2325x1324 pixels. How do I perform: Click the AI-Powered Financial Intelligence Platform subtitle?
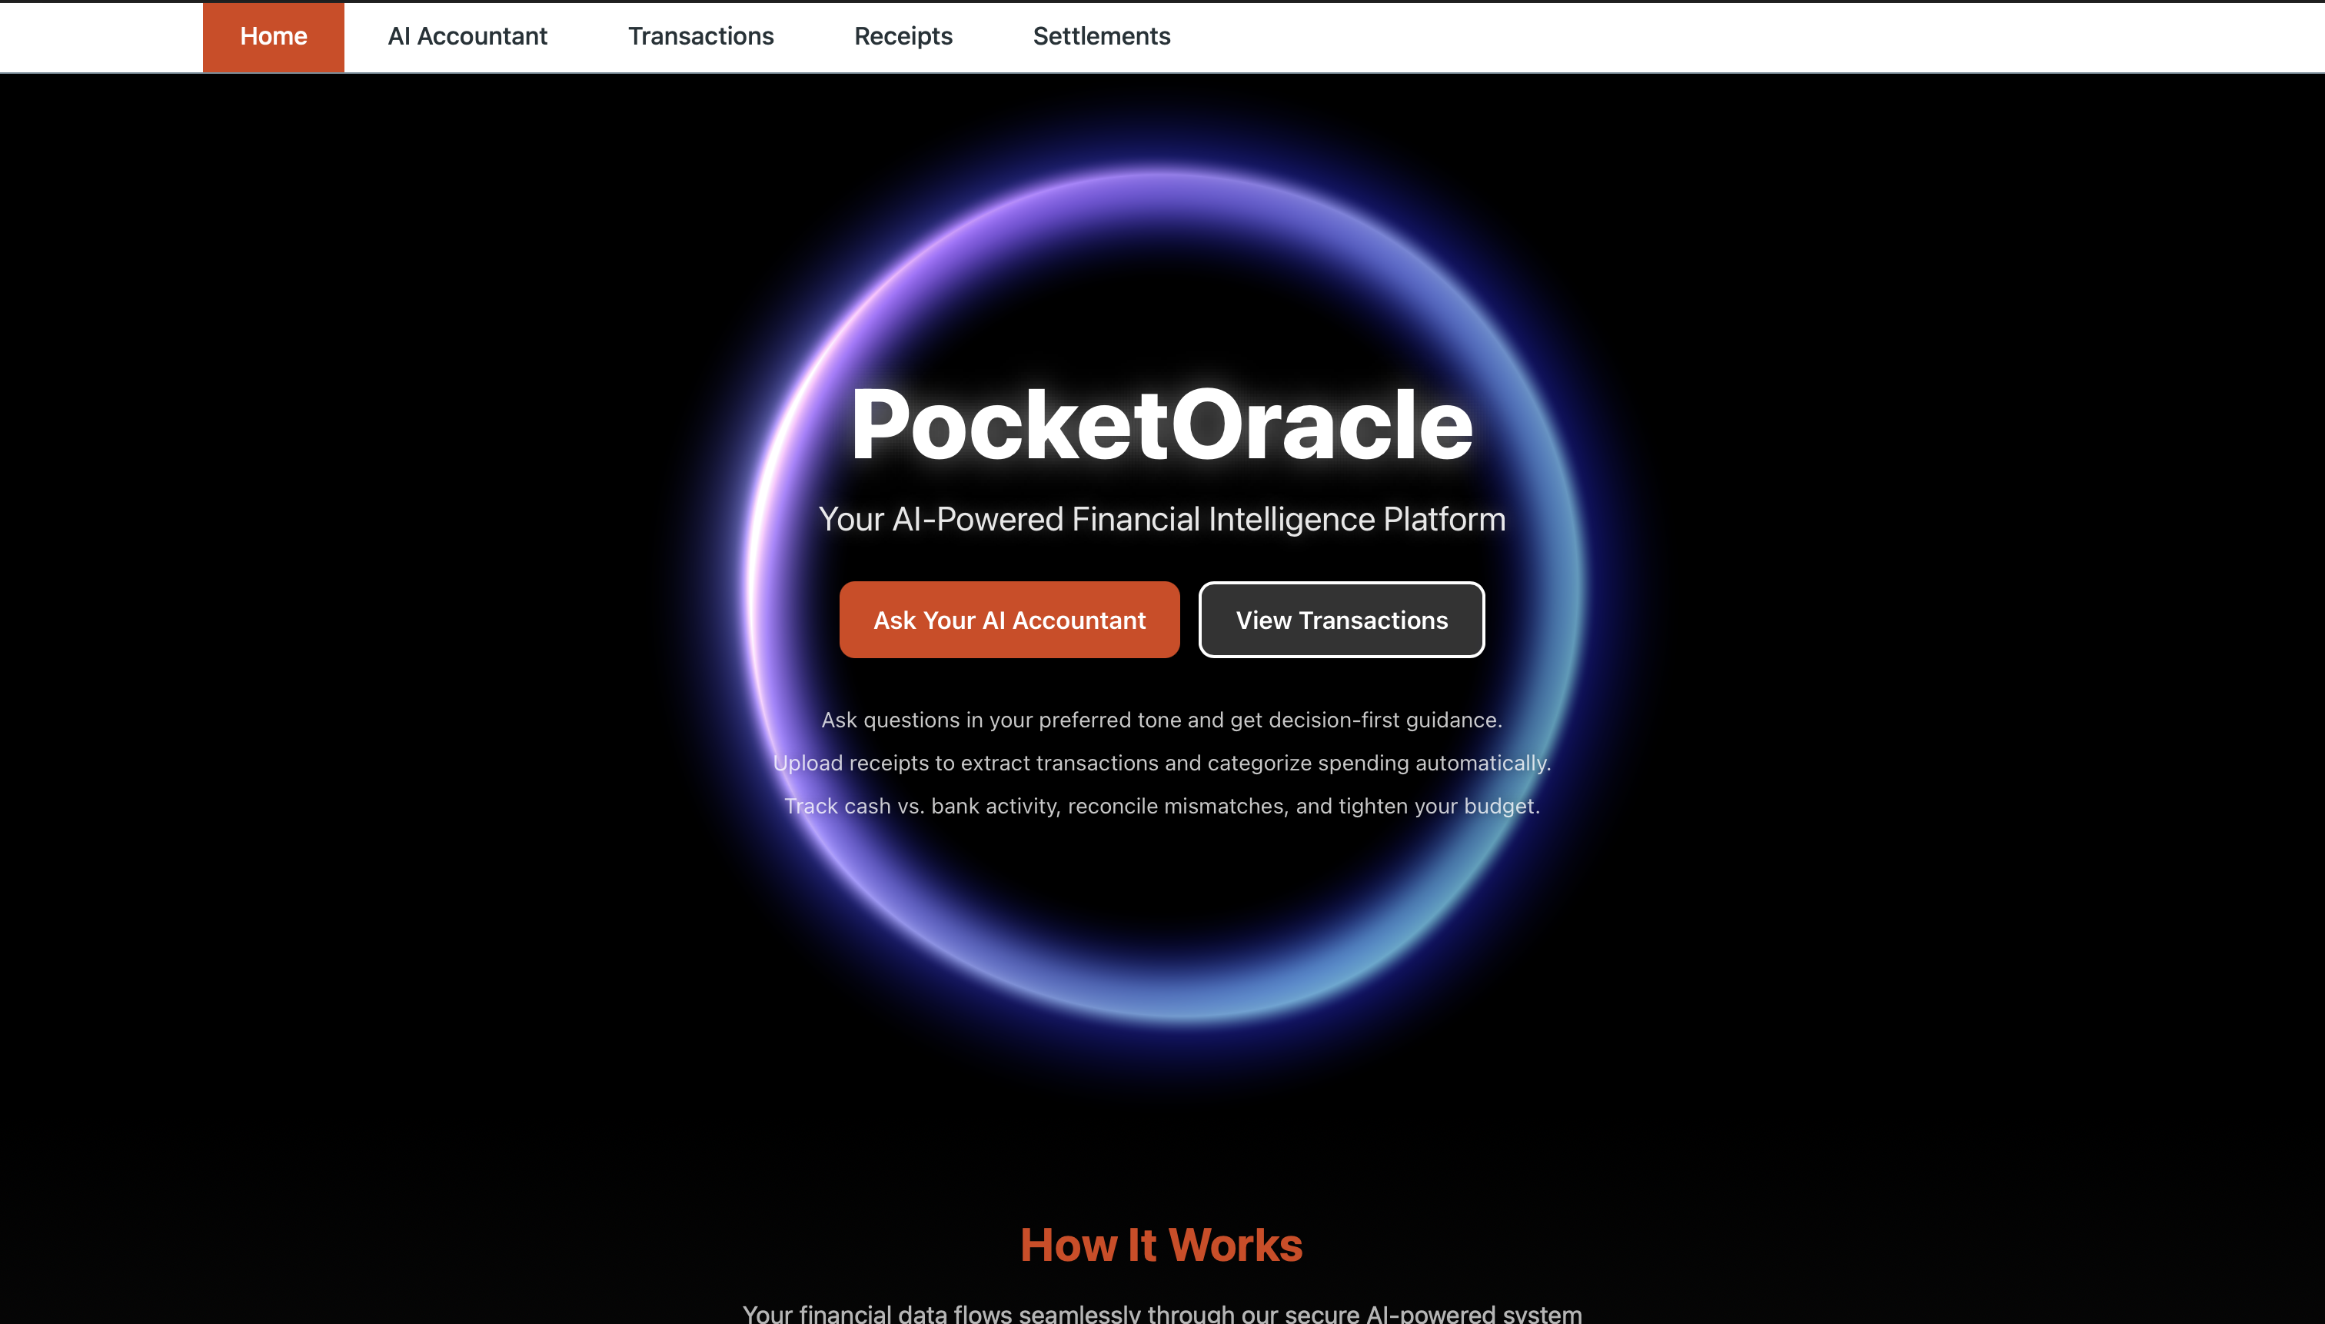1161,519
